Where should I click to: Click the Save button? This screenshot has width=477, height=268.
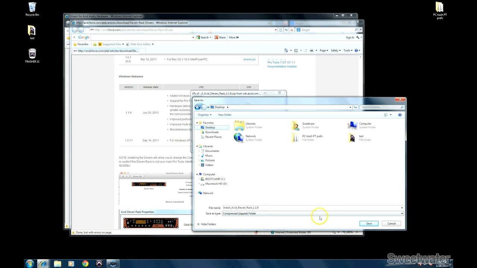(x=369, y=223)
